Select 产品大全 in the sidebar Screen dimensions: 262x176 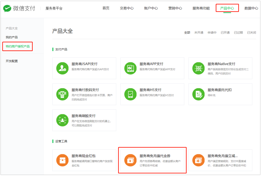pos(12,28)
